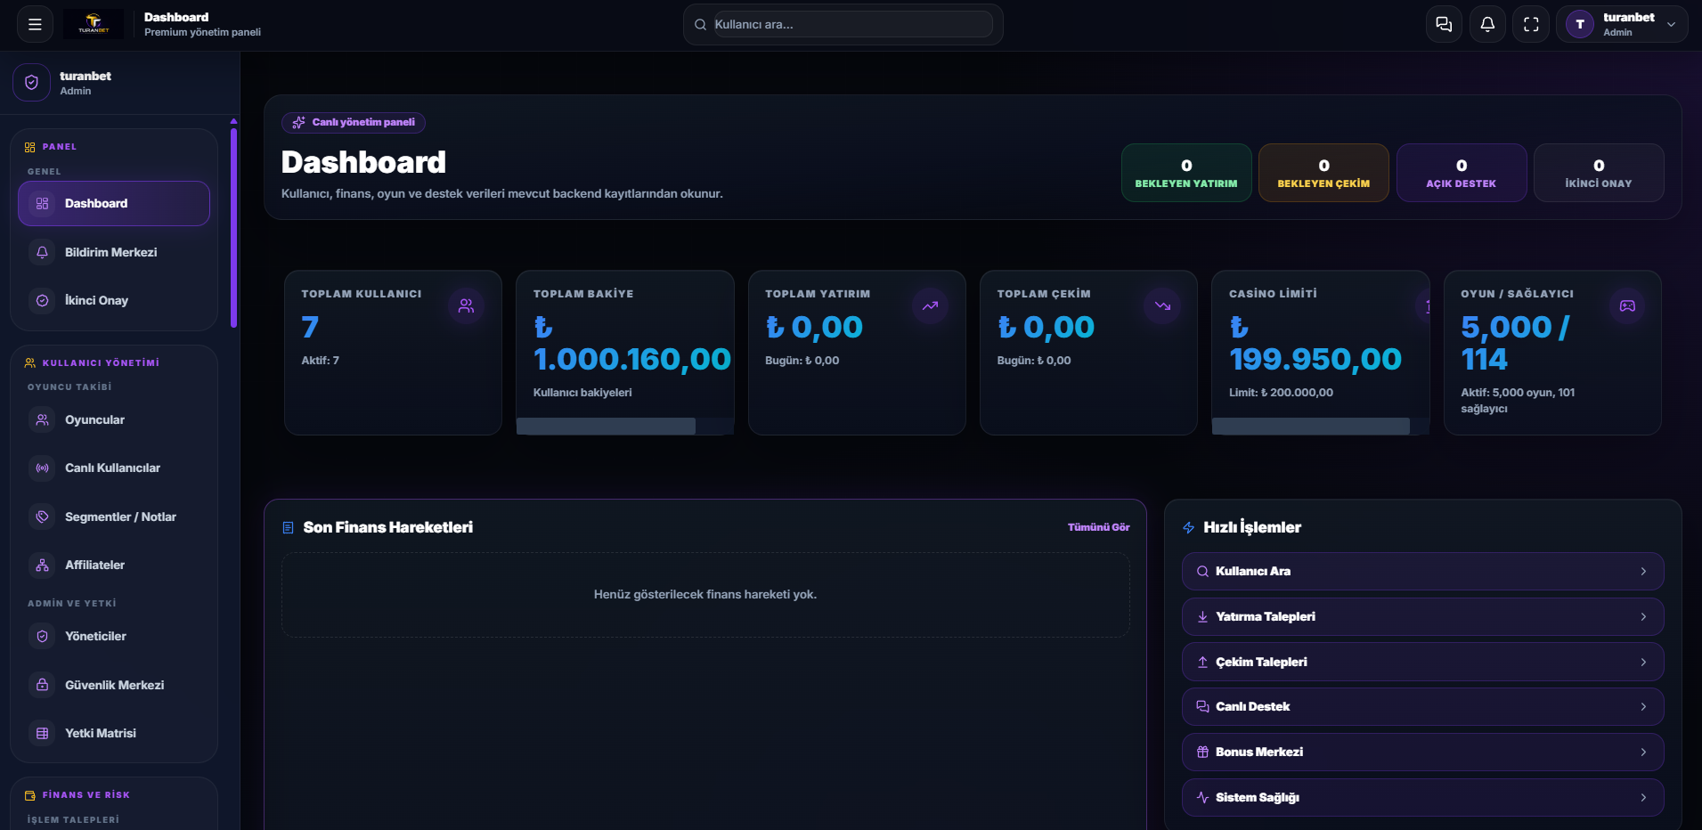
Task: Click the Turanbet logo in header
Action: pos(94,24)
